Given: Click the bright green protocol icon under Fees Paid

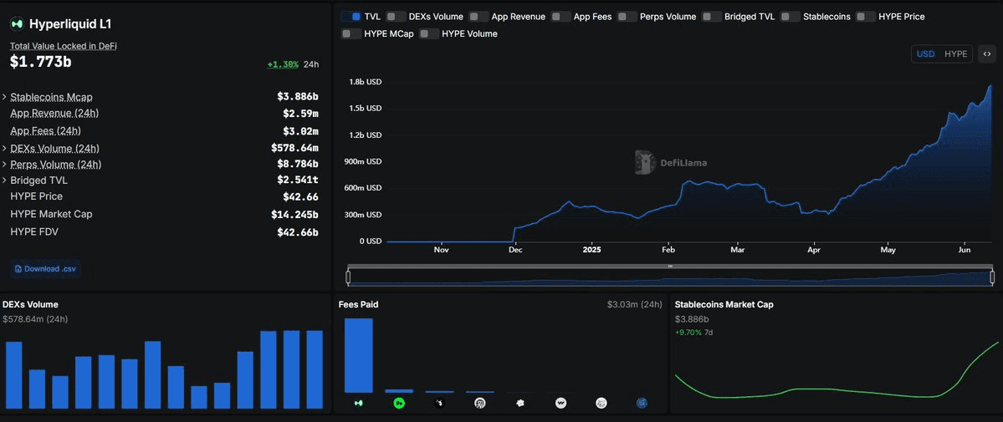Looking at the screenshot, I should click(x=398, y=403).
